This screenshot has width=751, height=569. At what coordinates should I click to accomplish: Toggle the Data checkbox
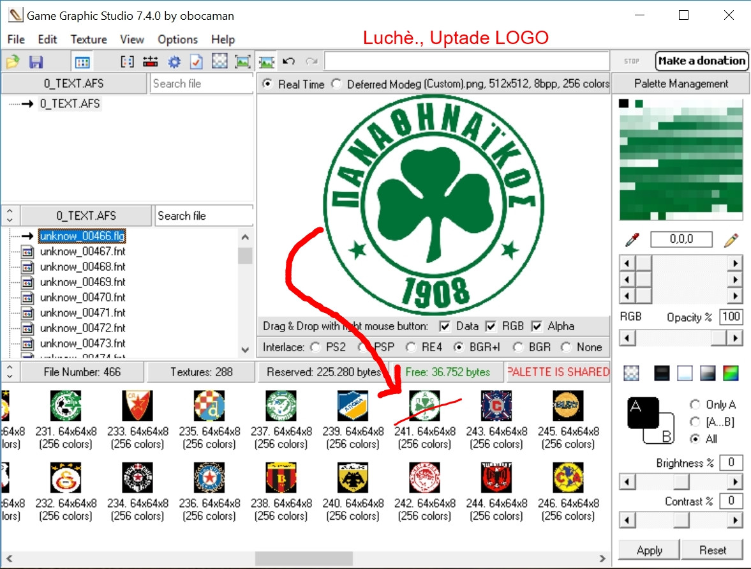click(445, 326)
